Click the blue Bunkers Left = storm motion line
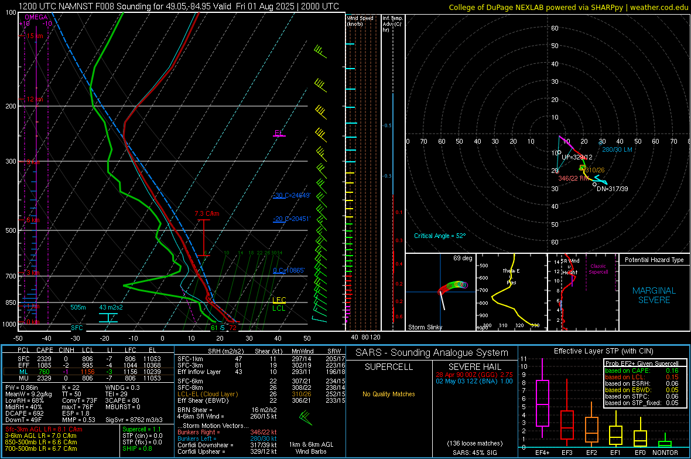This screenshot has width=691, height=459. tap(227, 438)
